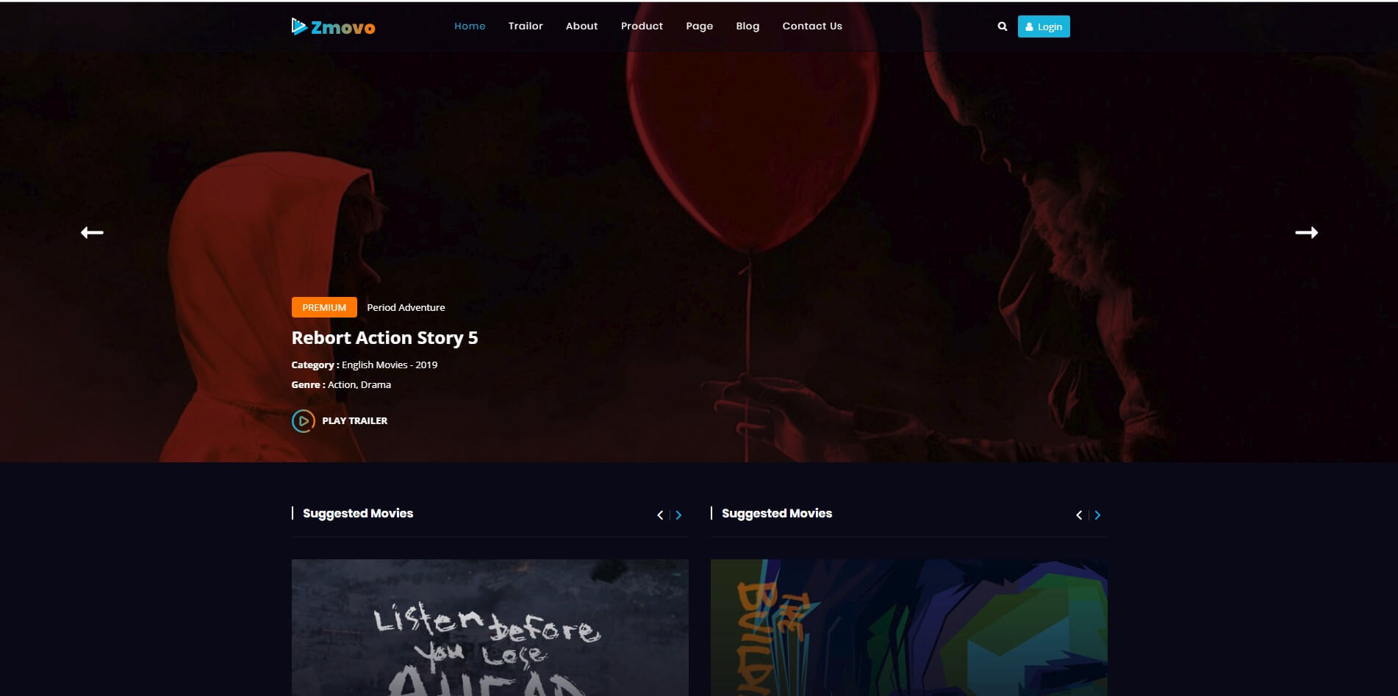Click the Login button
Image resolution: width=1398 pixels, height=696 pixels.
(x=1044, y=26)
